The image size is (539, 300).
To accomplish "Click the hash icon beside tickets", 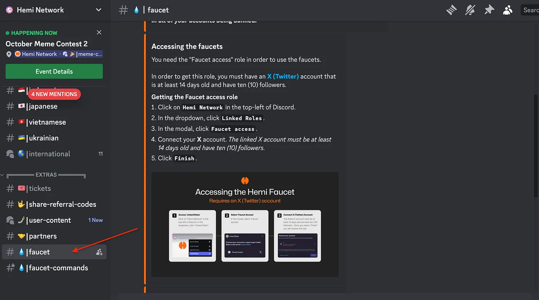I will click(10, 188).
